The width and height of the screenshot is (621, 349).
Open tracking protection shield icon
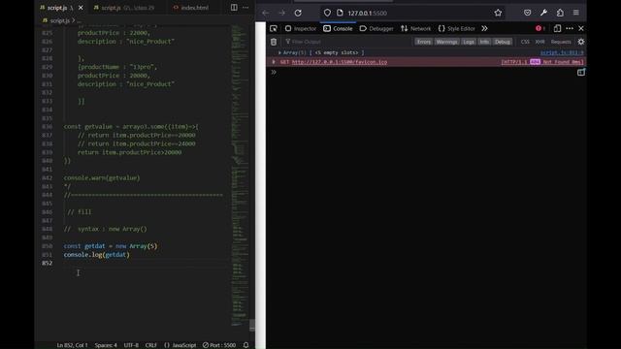coord(327,13)
